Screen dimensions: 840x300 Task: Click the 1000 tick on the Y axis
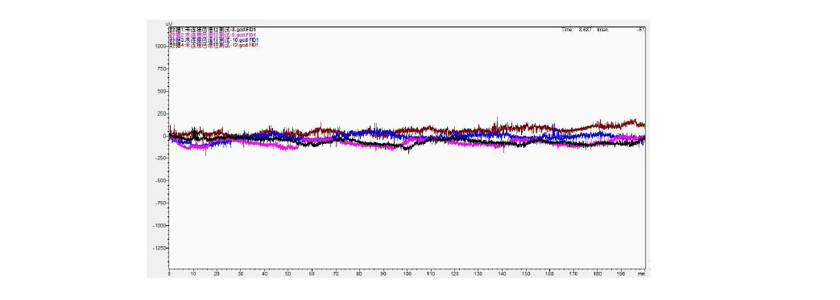160,46
